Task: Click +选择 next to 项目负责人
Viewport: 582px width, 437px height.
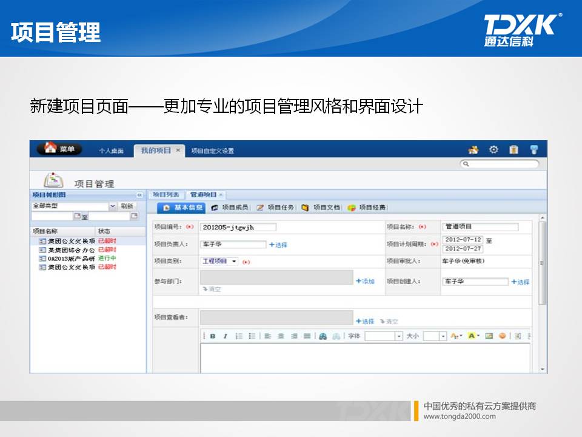Action: 278,245
